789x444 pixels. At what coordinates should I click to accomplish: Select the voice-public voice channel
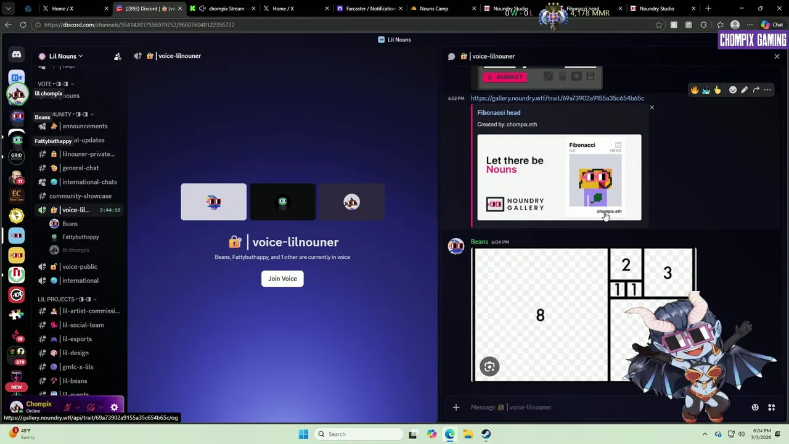(x=80, y=267)
